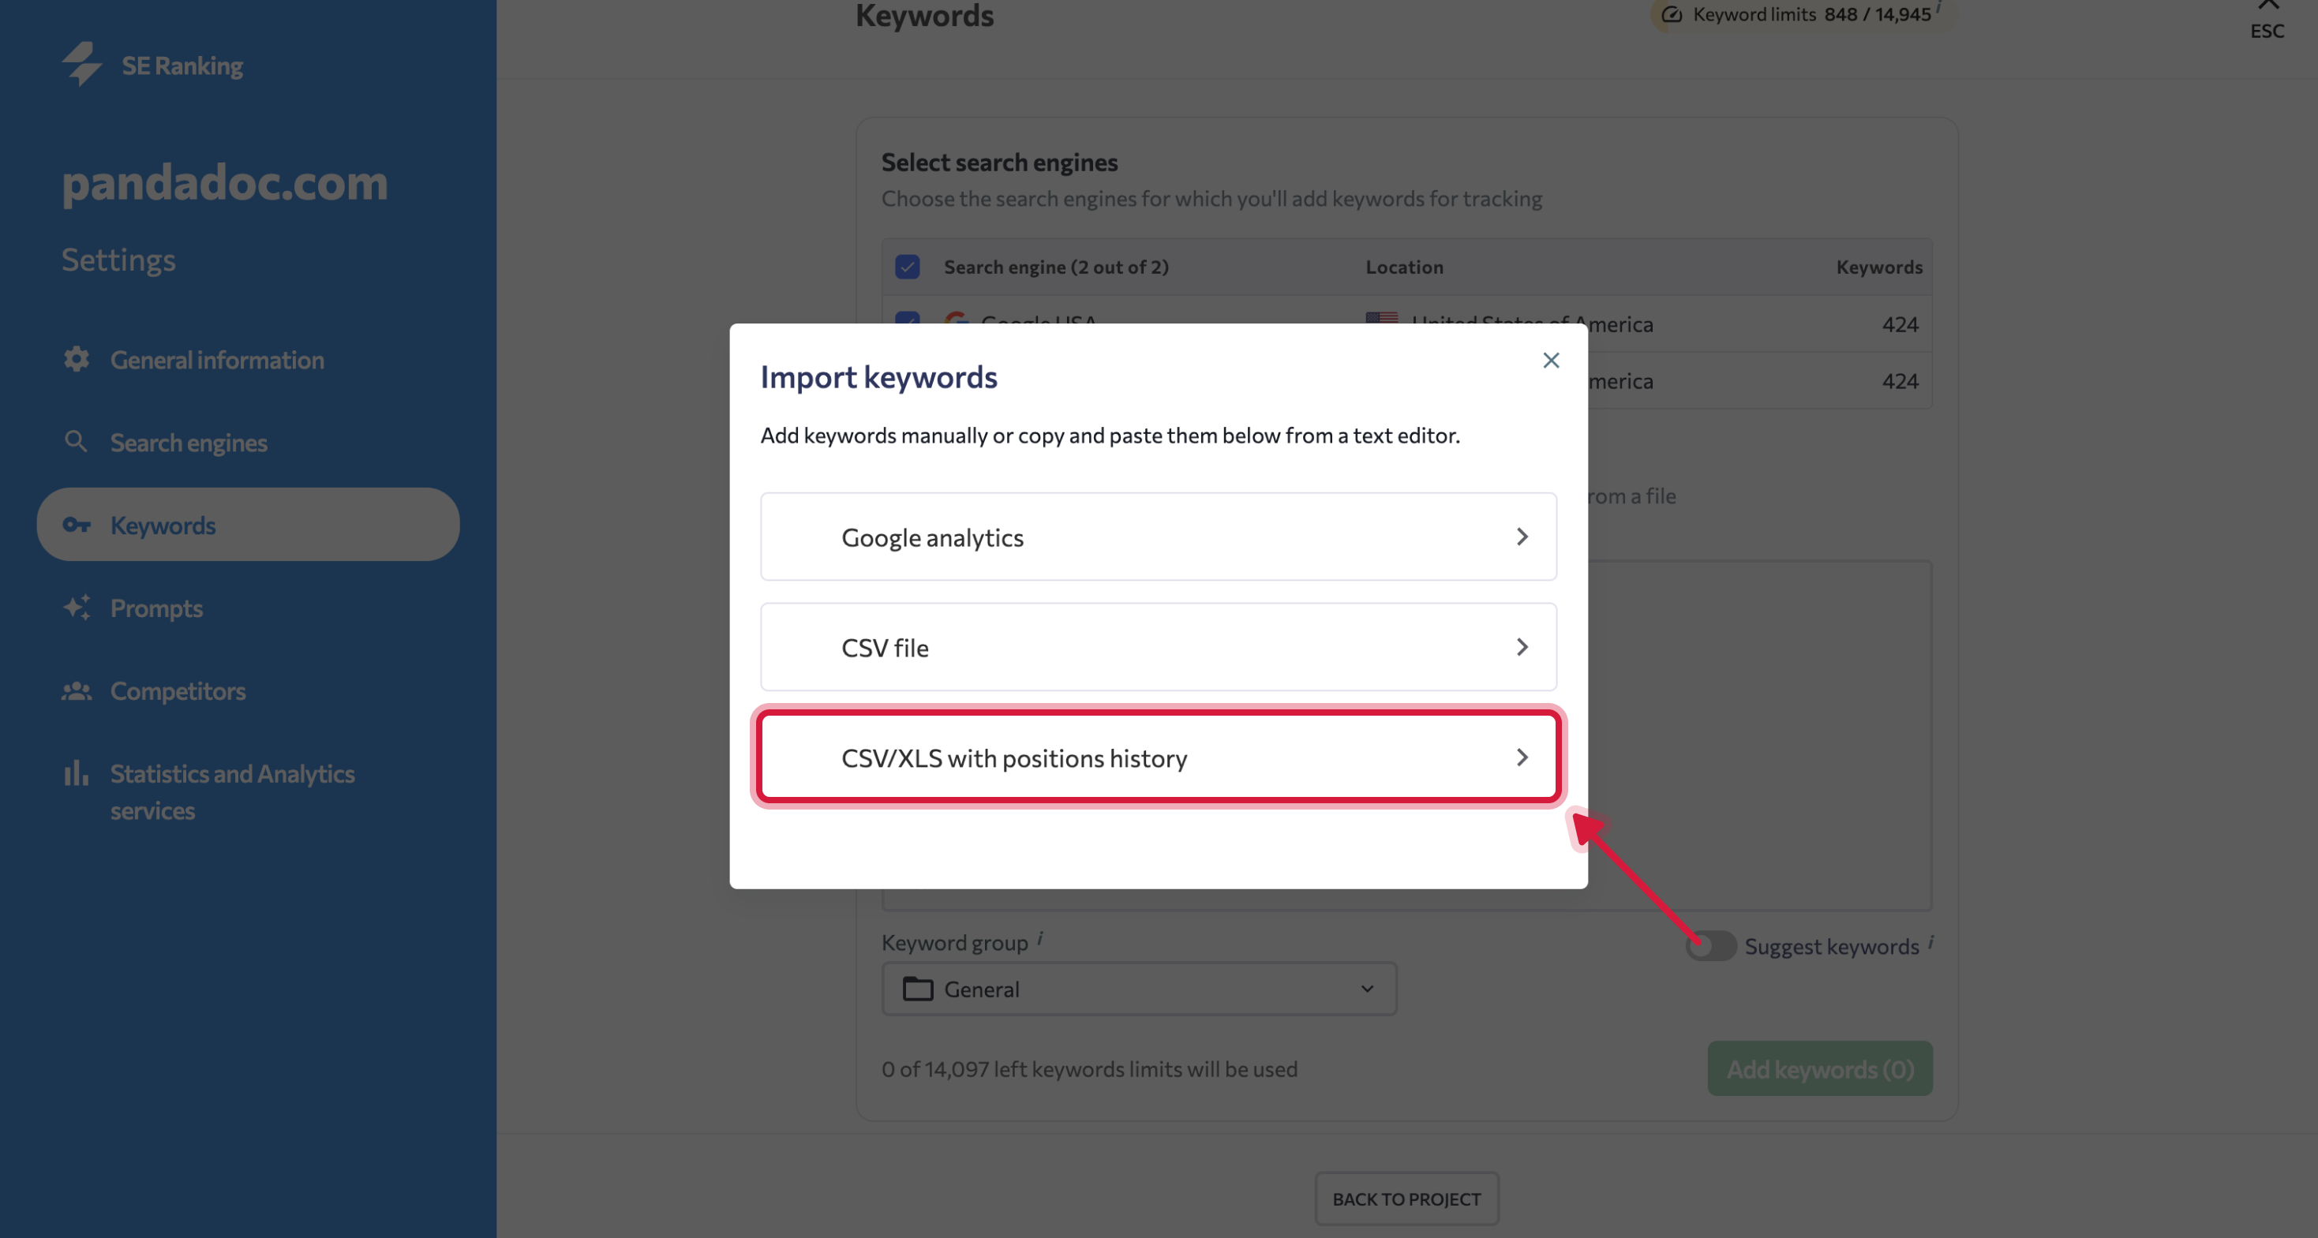Select the Competitors people icon
The image size is (2318, 1238).
click(76, 690)
